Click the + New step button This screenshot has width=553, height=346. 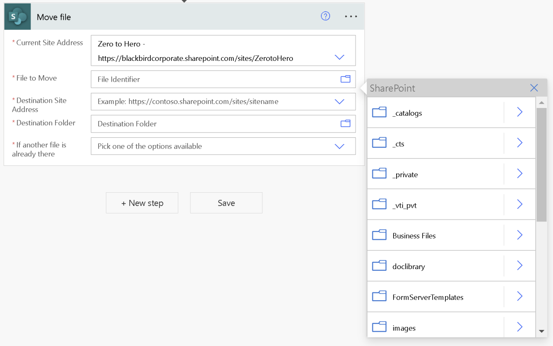click(x=142, y=203)
